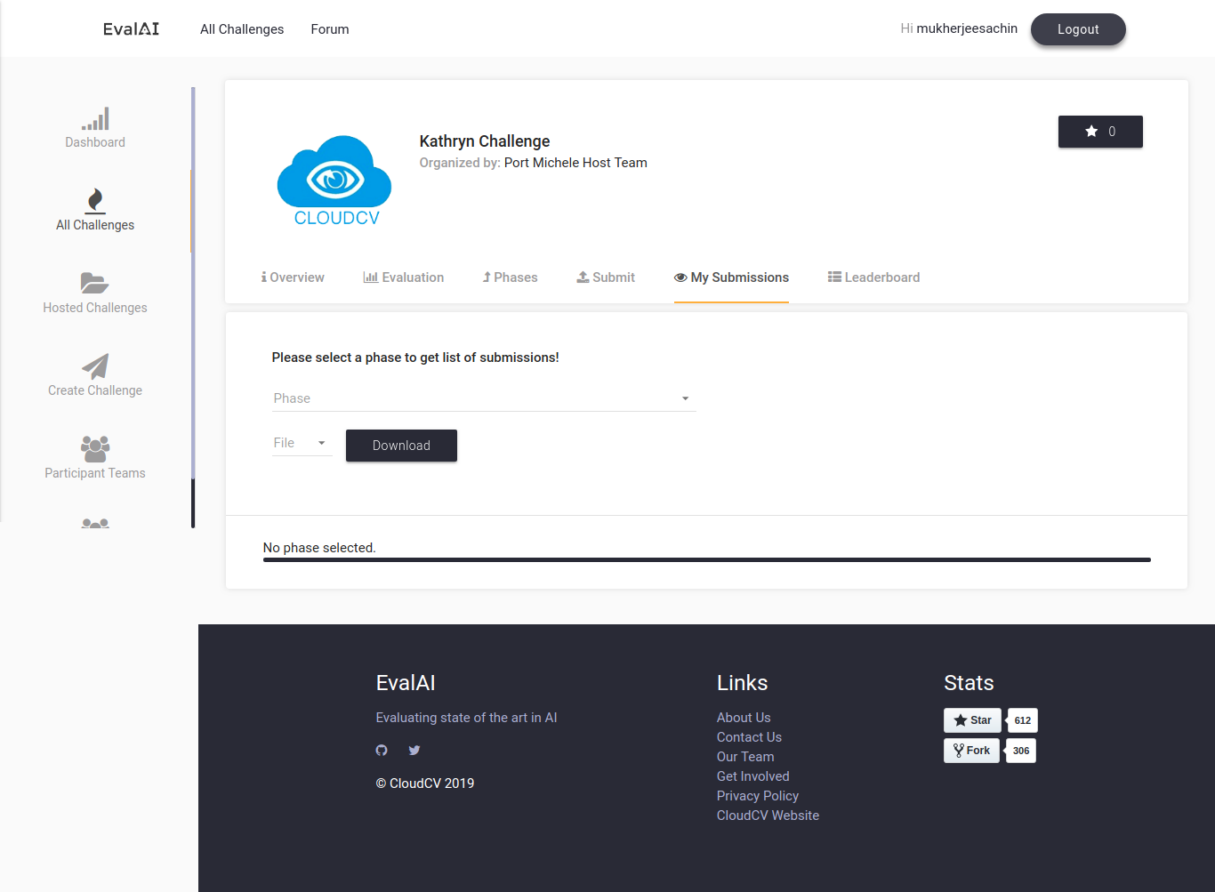
Task: Open the About Us footer link
Action: point(744,718)
